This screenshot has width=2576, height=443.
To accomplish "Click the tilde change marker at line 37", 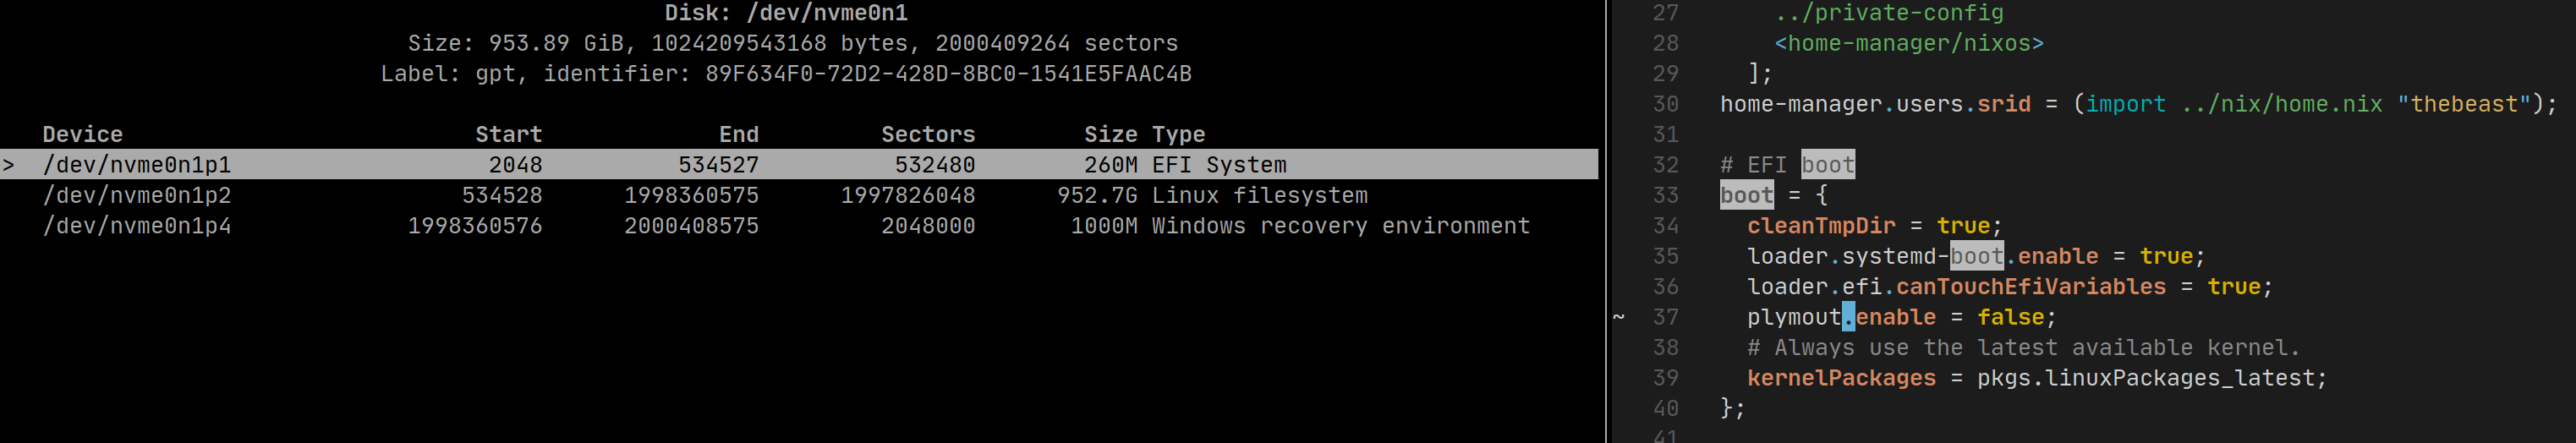I will [x=1619, y=317].
